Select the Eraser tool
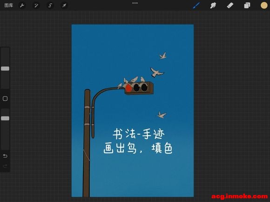This screenshot has height=202, width=270. click(x=230, y=6)
